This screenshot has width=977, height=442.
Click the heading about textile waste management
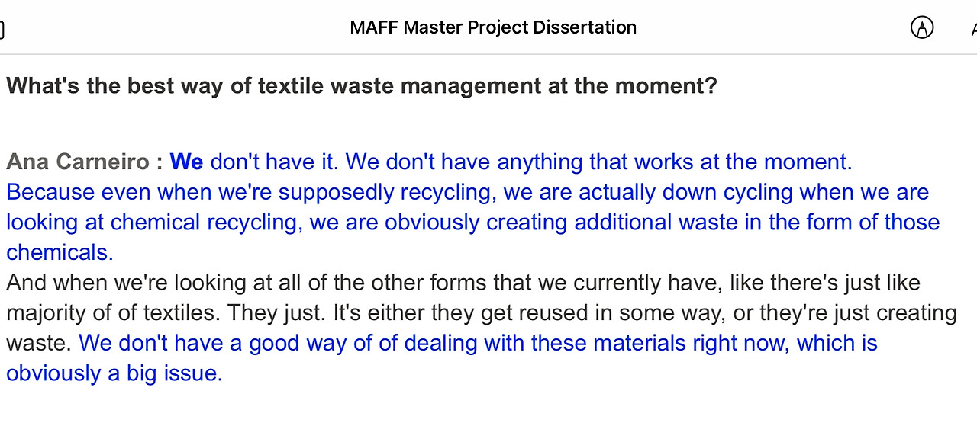tap(362, 85)
